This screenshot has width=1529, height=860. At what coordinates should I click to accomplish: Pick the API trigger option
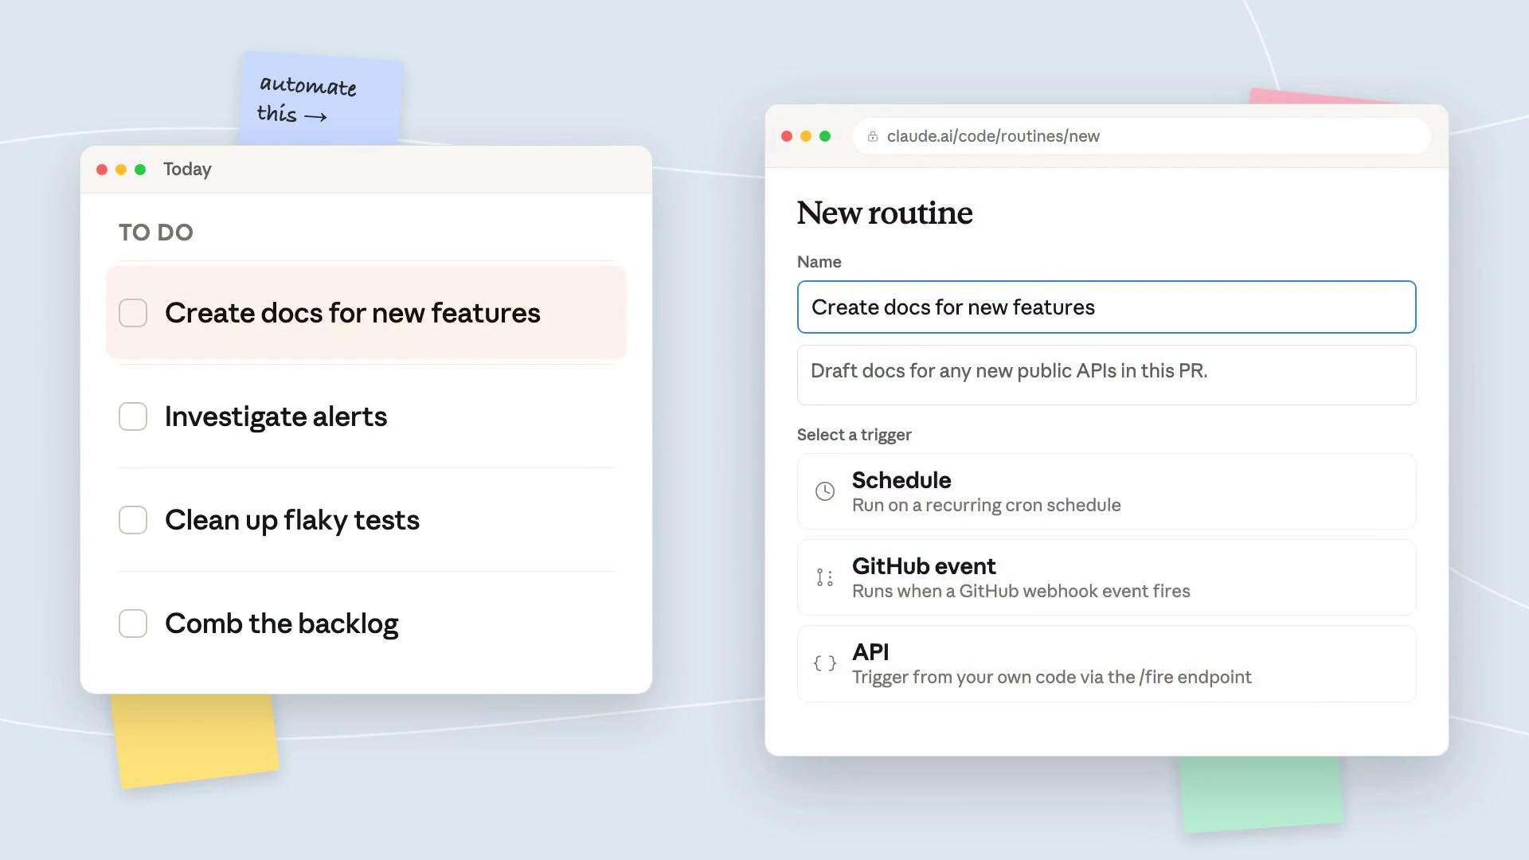1106,663
